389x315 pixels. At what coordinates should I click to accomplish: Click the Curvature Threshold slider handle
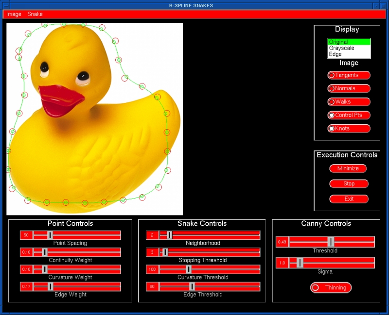189,269
